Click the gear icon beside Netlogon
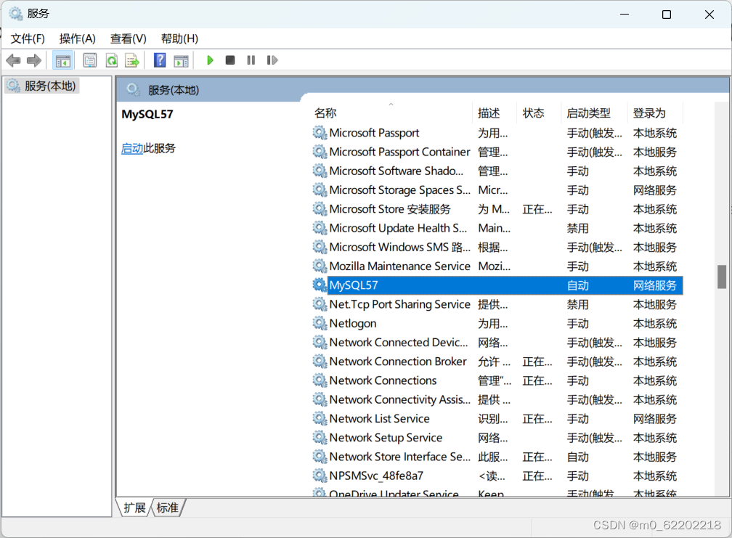Screen dimensions: 732x538 tap(320, 323)
